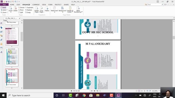Go to next page button

point(92,91)
